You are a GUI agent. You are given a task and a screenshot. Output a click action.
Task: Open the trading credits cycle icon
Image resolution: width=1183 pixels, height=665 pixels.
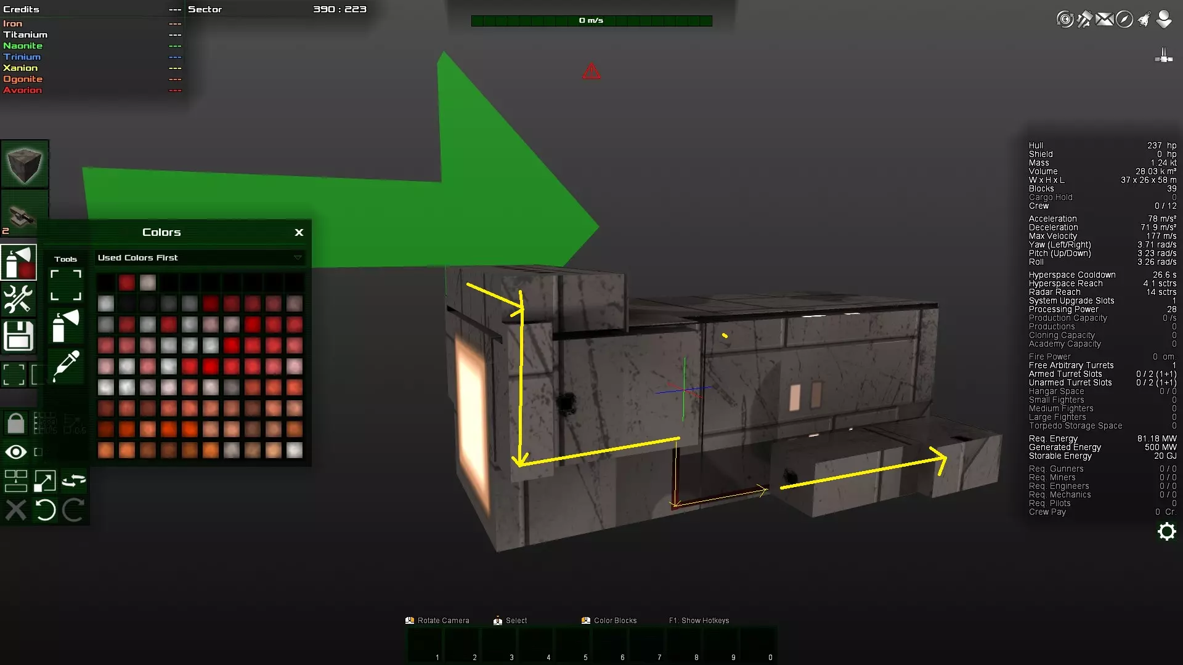(x=1065, y=20)
